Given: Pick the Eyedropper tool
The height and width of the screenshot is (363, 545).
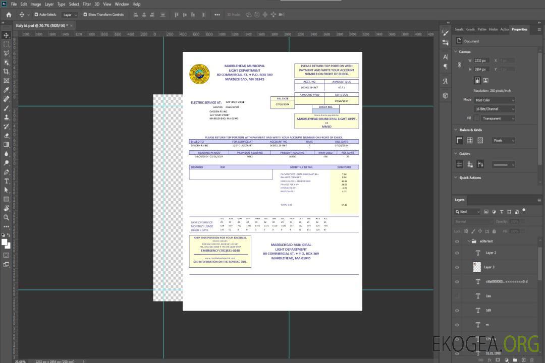Looking at the screenshot, I should point(7,90).
